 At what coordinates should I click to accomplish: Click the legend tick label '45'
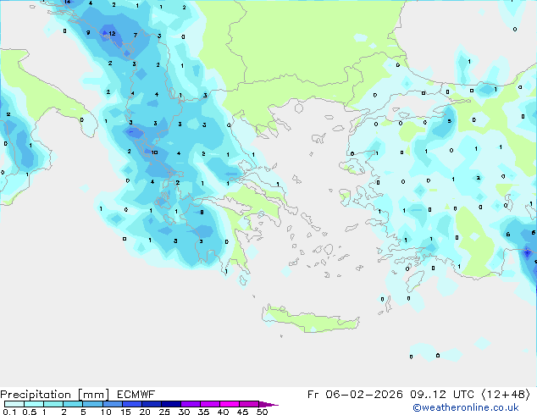242,412
